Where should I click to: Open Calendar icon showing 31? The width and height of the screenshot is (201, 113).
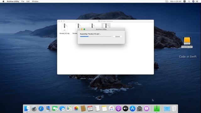click(x=90, y=109)
